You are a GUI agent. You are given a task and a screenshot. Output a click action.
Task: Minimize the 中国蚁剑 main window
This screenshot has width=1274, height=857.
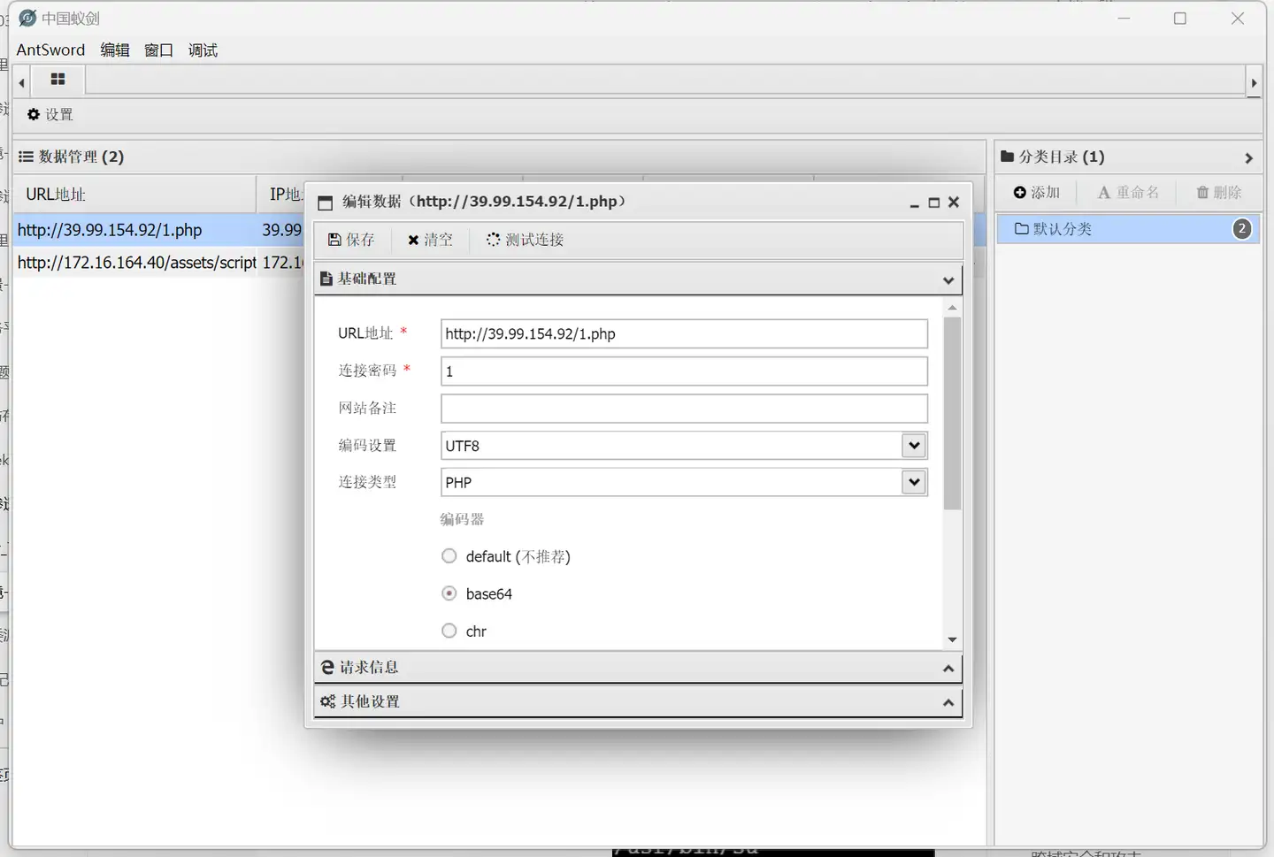tap(1124, 19)
